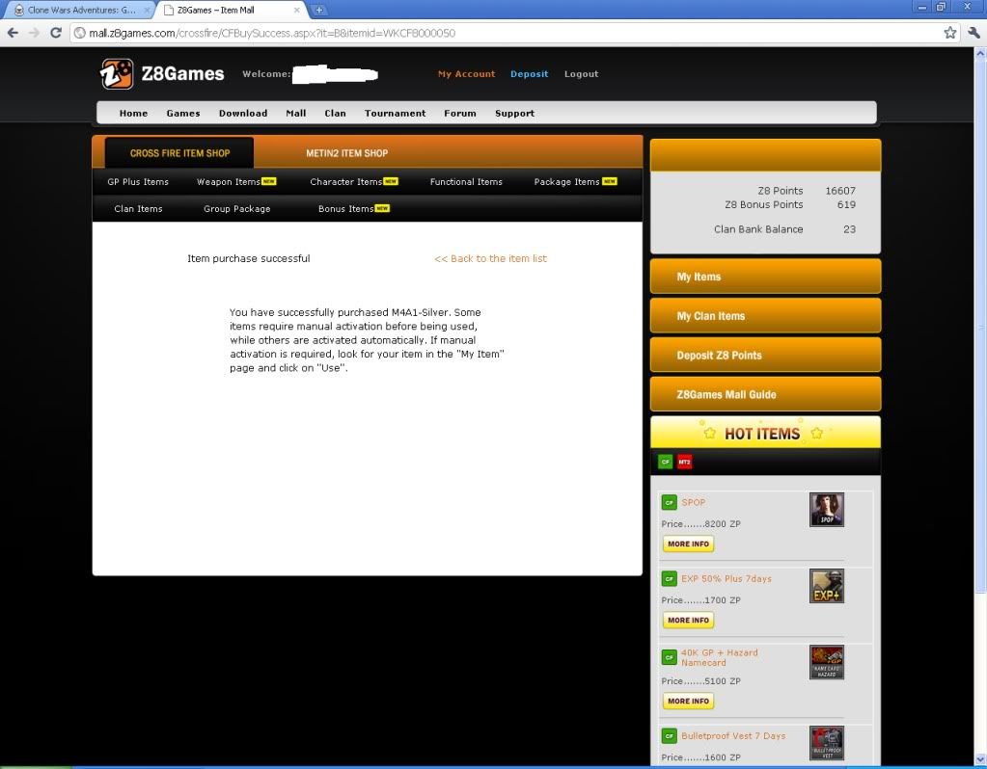Click the SPOP item thumbnail

[x=826, y=510]
